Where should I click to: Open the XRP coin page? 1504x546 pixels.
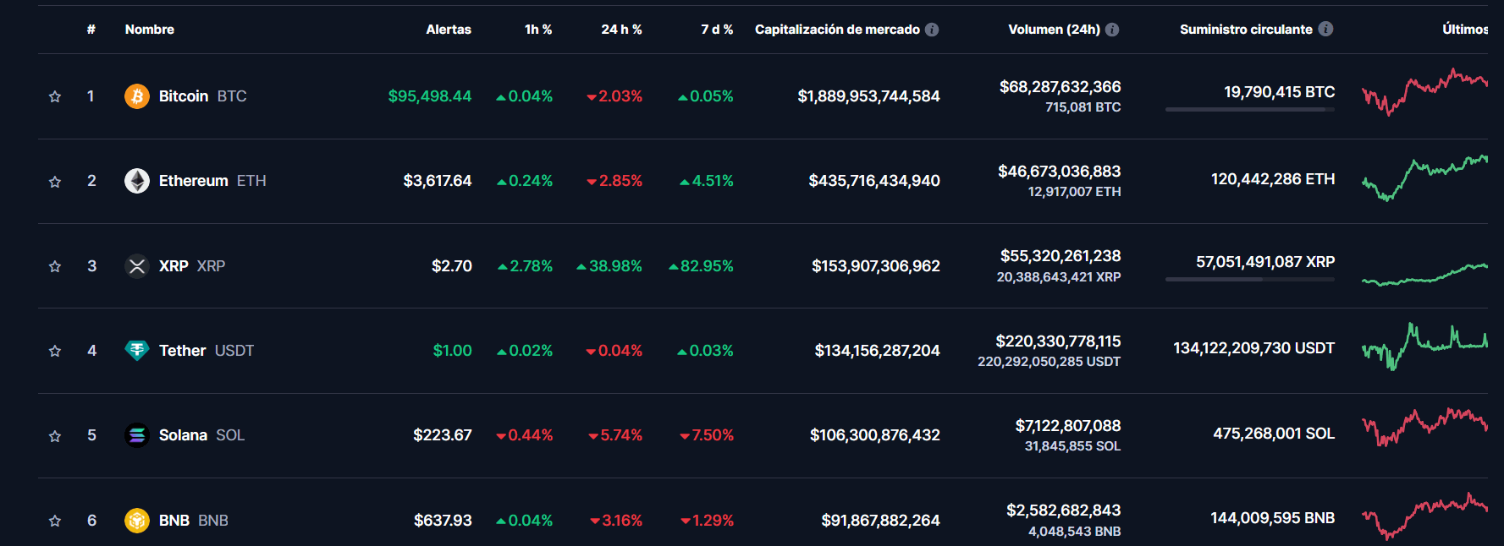[x=192, y=266]
